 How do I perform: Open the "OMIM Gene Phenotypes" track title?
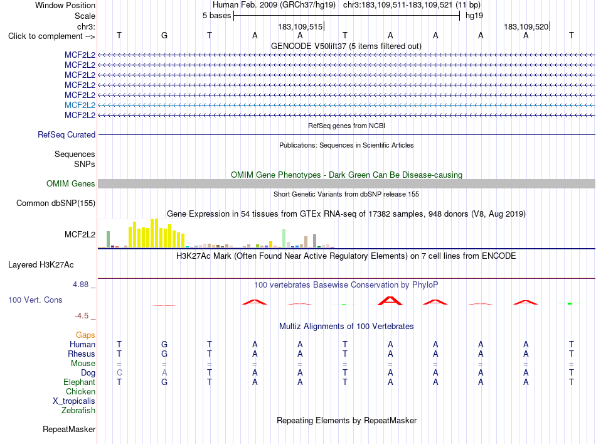pyautogui.click(x=346, y=175)
